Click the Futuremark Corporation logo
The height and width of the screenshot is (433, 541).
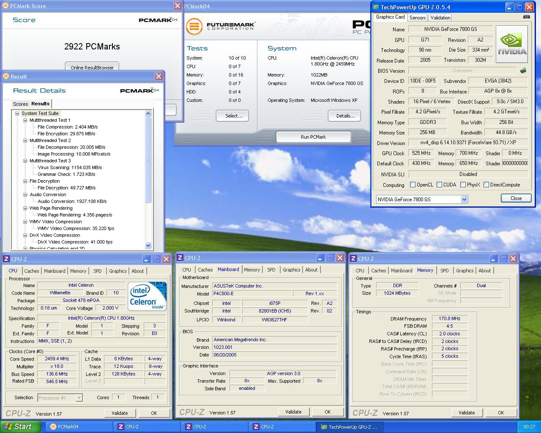coord(221,26)
